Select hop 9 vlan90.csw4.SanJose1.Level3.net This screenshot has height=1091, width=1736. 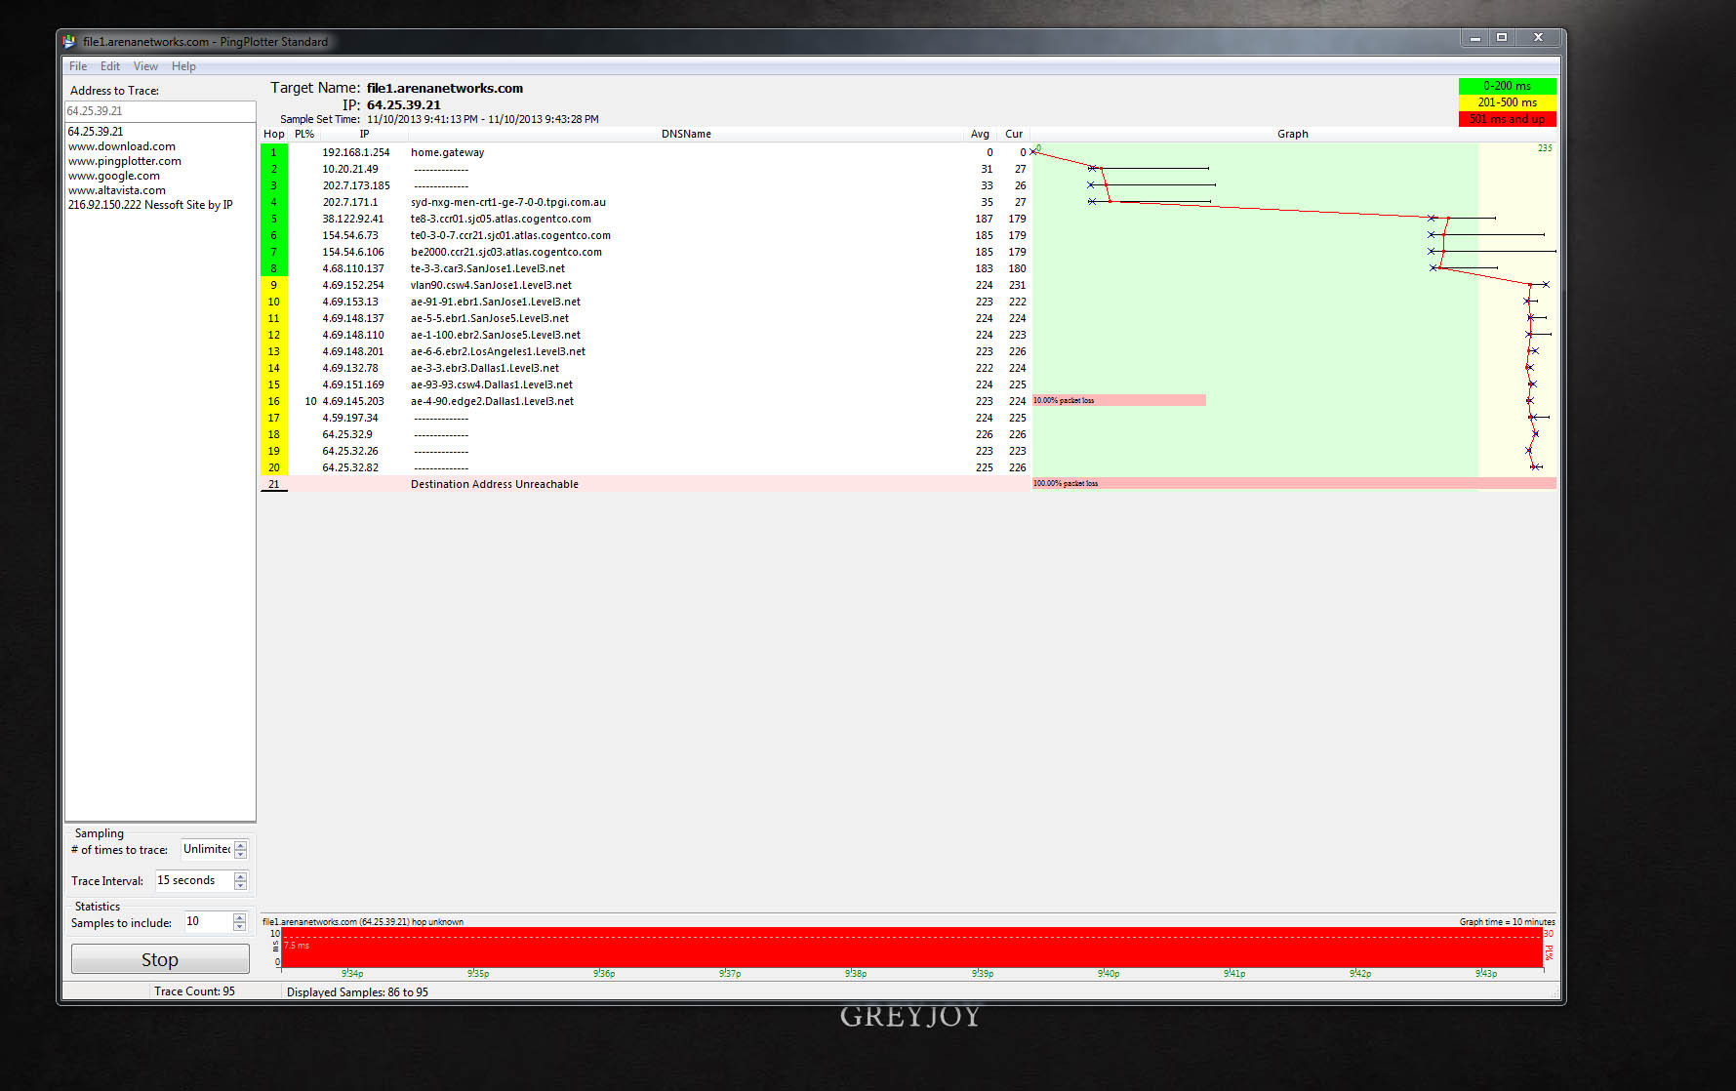[491, 285]
